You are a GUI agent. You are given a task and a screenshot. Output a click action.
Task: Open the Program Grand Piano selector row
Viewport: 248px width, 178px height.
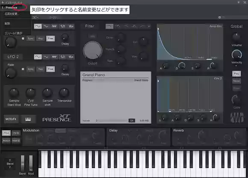(x=115, y=80)
